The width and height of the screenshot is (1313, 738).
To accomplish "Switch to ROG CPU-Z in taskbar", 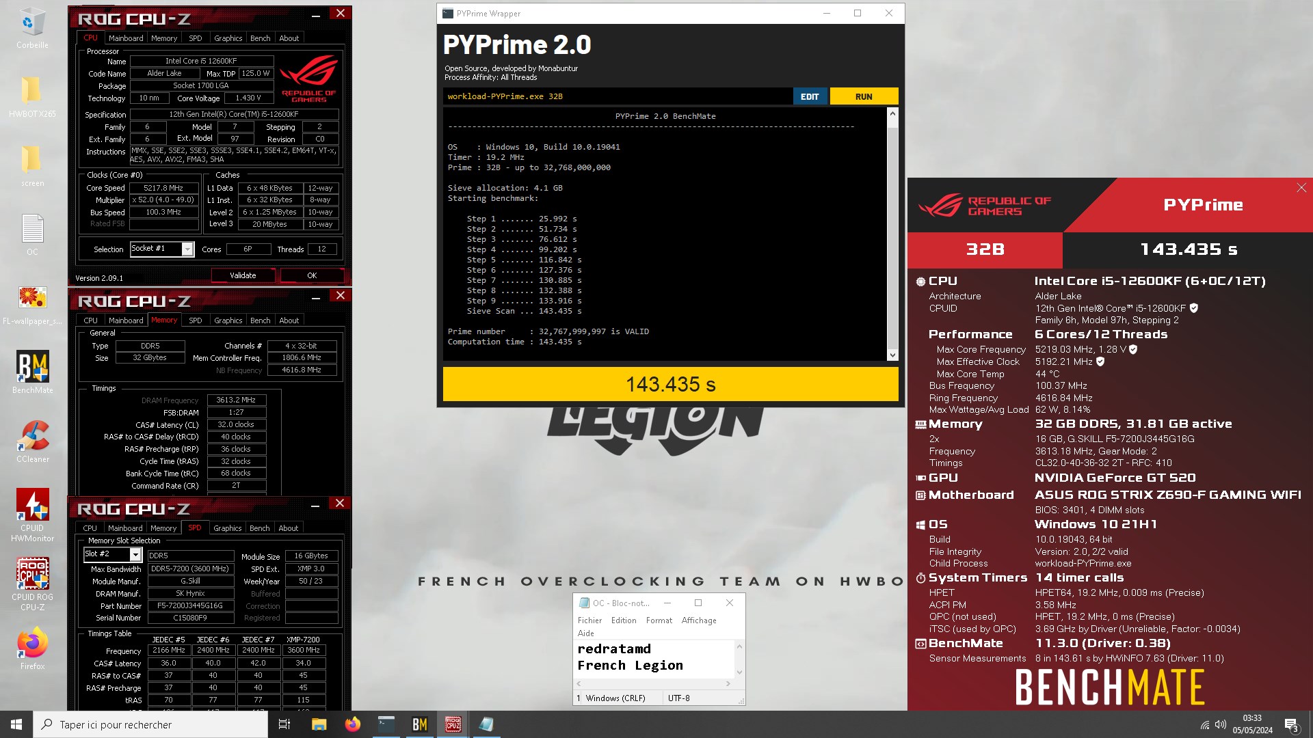I will [453, 724].
